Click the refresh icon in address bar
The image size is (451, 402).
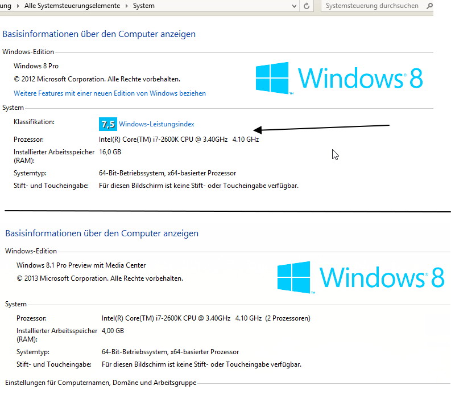(307, 6)
